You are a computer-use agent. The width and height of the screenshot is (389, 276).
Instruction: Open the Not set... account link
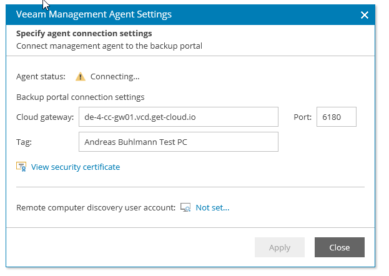coord(212,207)
